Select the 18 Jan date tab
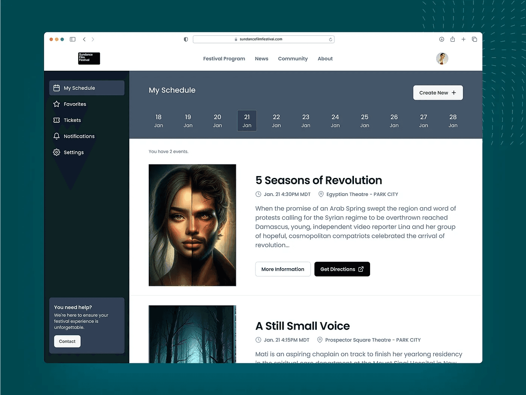Viewport: 526px width, 395px height. (x=159, y=121)
